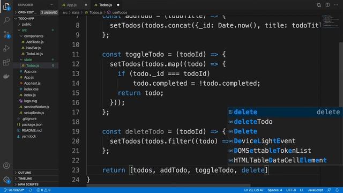Choose 'HTMLTableDataCellElement' suggestion
The image size is (343, 193).
[x=285, y=160]
